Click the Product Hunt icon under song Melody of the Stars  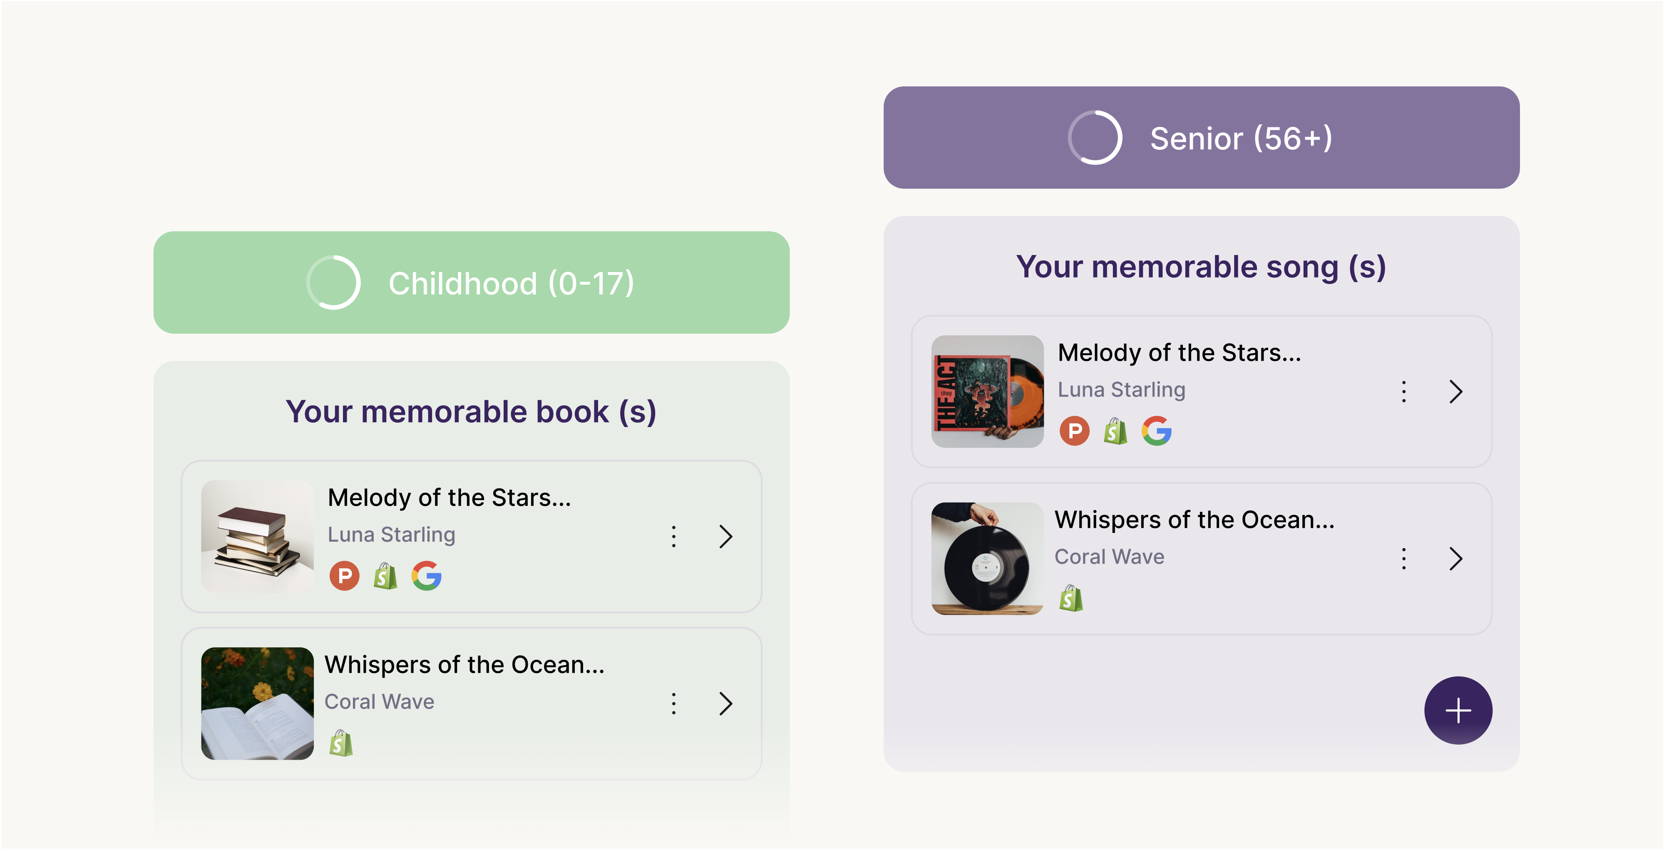[x=1074, y=431]
